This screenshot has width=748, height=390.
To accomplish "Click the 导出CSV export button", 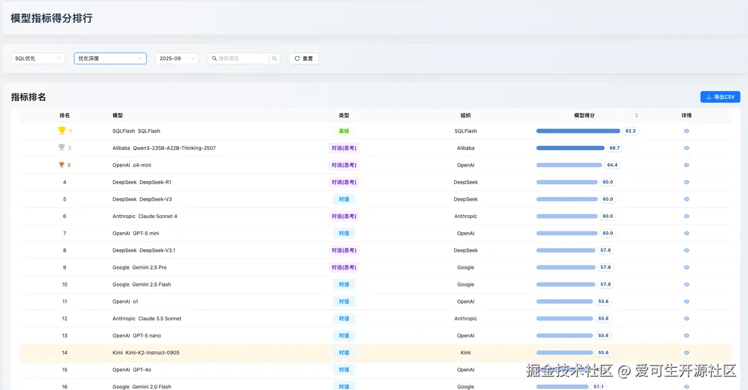I will 720,97.
